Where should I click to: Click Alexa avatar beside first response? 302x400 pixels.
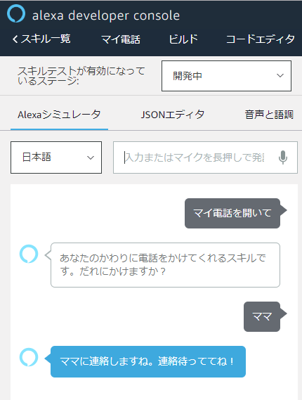point(29,254)
